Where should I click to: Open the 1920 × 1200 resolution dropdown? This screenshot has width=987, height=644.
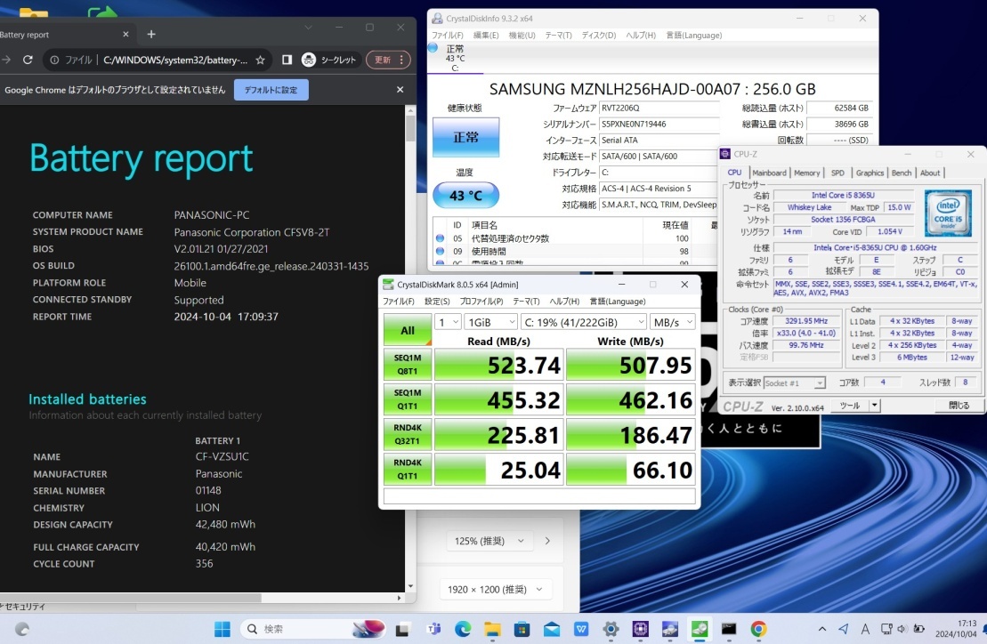pos(494,589)
